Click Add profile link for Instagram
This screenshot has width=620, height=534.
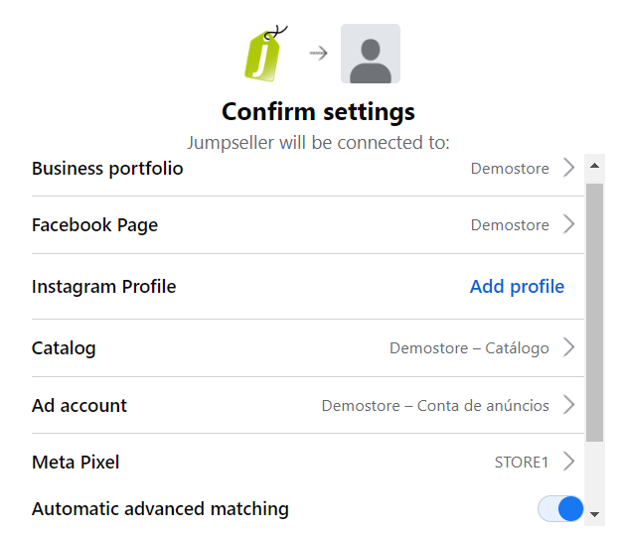pos(517,287)
